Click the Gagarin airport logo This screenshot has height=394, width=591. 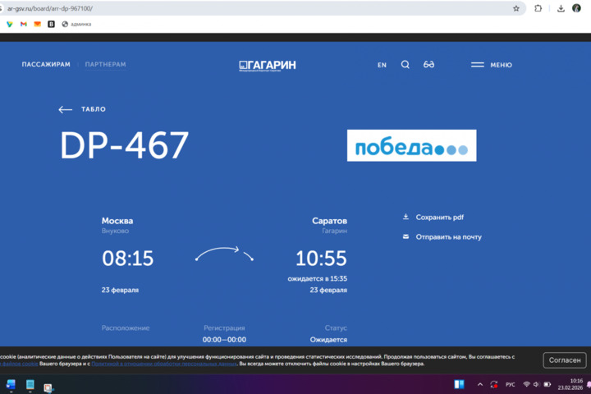pyautogui.click(x=268, y=65)
